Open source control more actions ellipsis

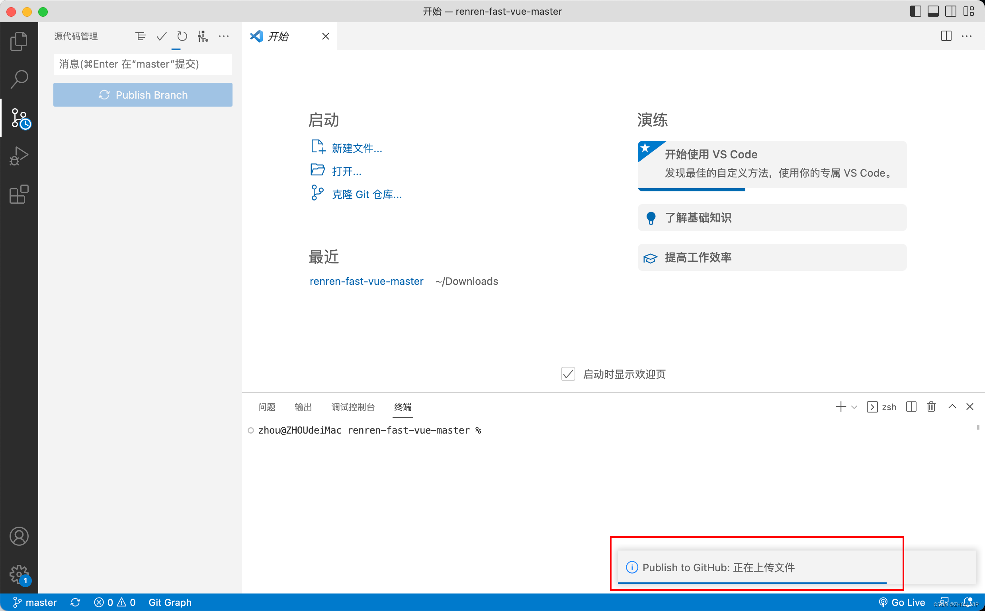click(224, 36)
